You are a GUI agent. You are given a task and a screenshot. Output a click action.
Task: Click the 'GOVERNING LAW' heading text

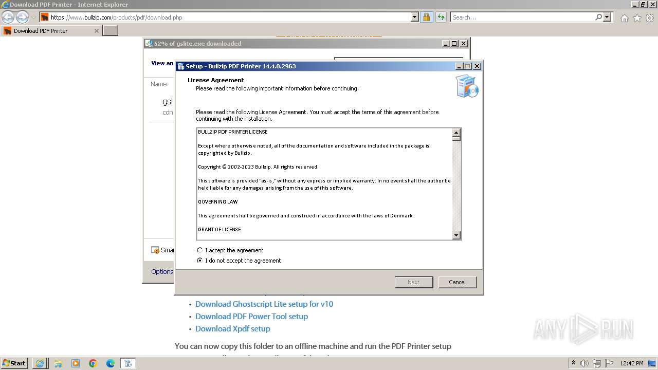218,202
